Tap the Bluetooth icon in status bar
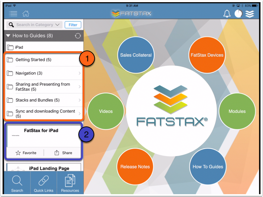The width and height of the screenshot is (263, 197). [x=242, y=6]
